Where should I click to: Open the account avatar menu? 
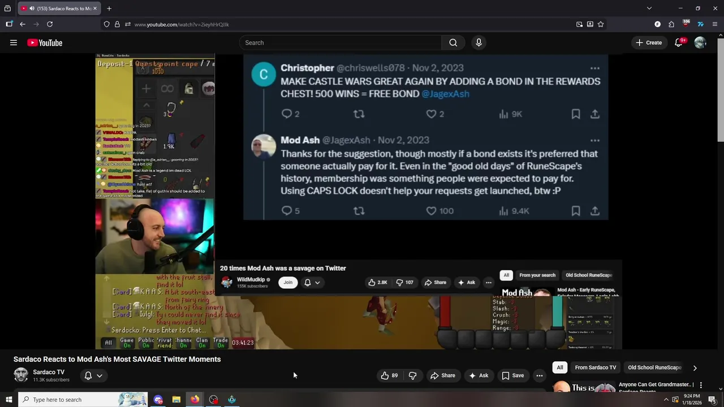point(700,42)
